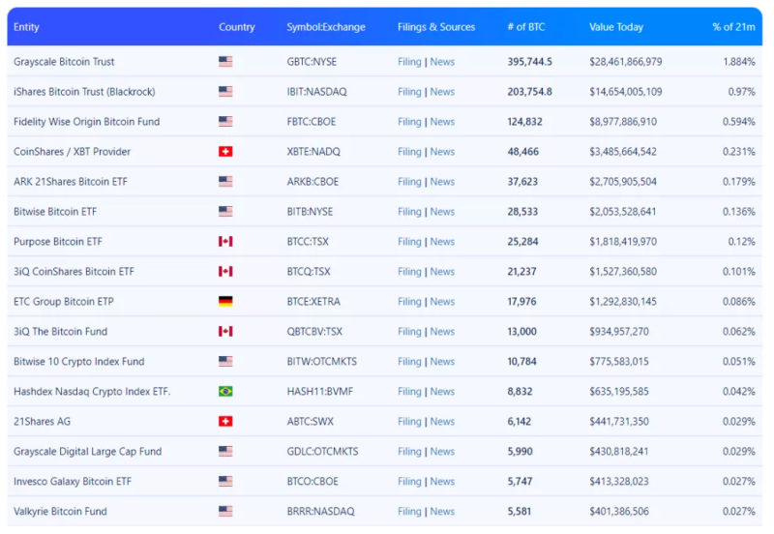Click the Country column header
The height and width of the screenshot is (534, 774).
click(236, 27)
